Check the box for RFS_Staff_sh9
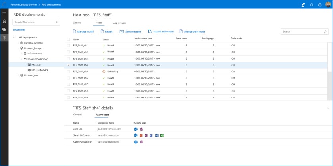This screenshot has width=333, height=166. pos(68,97)
